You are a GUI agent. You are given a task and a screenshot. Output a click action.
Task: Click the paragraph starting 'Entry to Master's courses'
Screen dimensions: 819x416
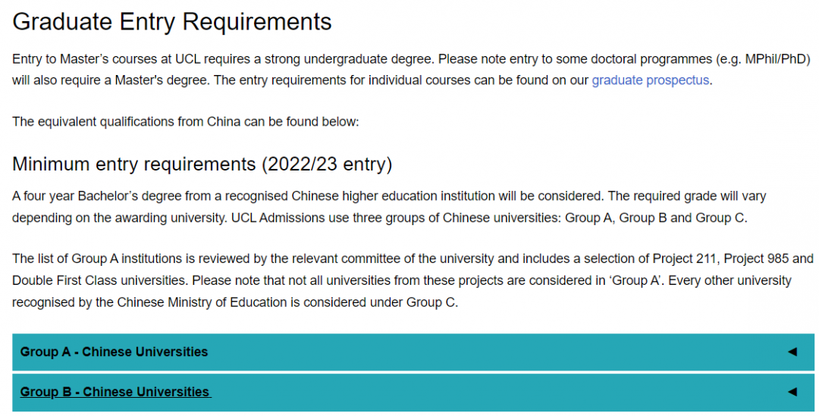pyautogui.click(x=412, y=70)
